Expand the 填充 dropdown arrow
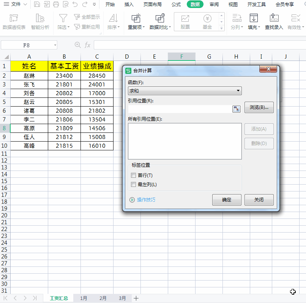Screen dimensions: 306x303 click(x=259, y=27)
